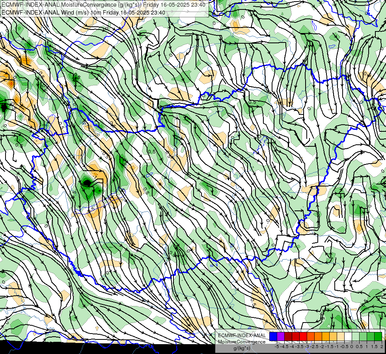Pick the red-orange swatch between -3 and -2.5

(311, 336)
